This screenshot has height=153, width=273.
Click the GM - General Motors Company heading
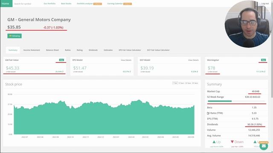pyautogui.click(x=39, y=20)
